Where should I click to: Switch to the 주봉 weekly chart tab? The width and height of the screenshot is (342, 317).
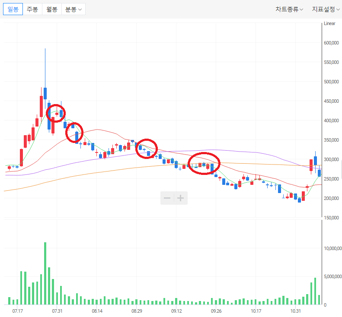32,9
